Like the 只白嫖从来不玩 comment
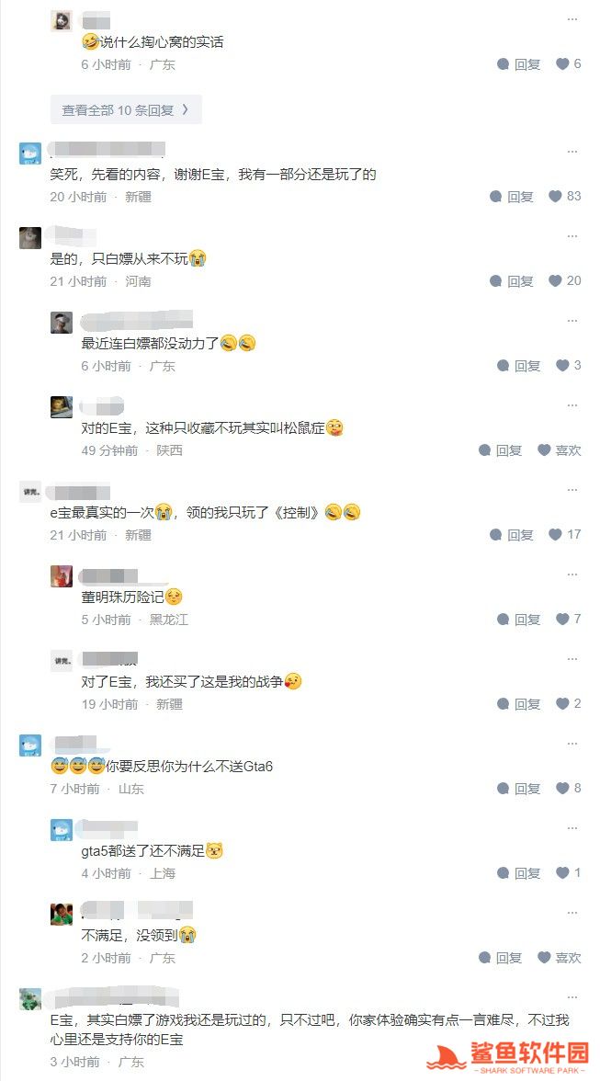This screenshot has width=600, height=1081. pos(555,280)
